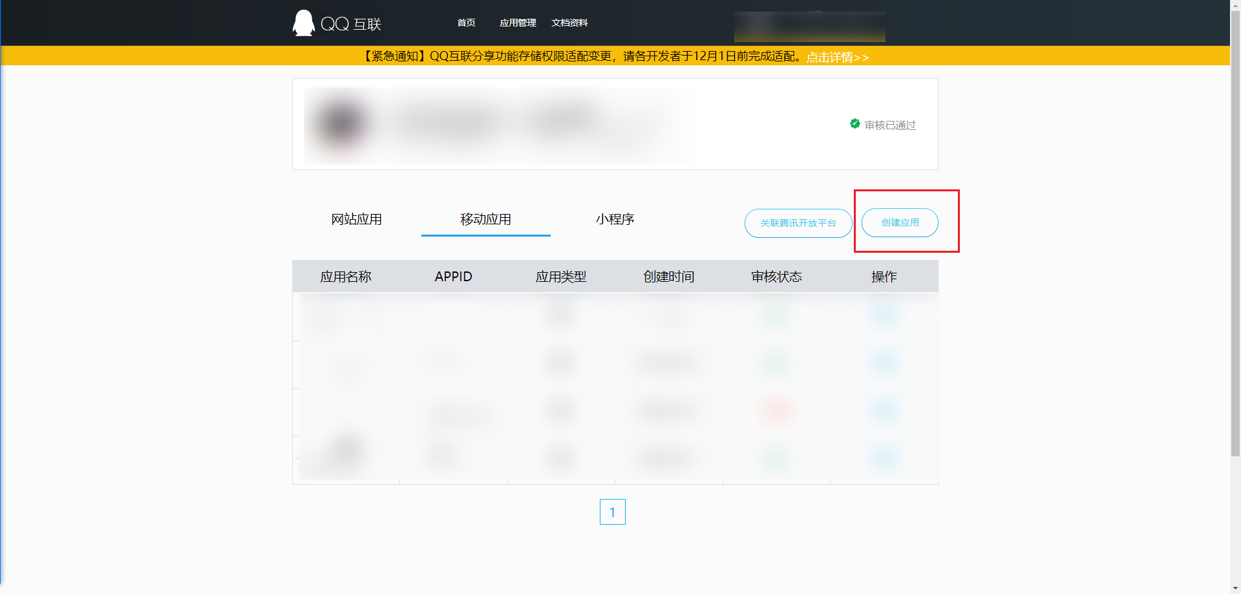This screenshot has height=594, width=1241.
Task: Click the page vertical scrollbar thumb
Action: (x=1235, y=233)
